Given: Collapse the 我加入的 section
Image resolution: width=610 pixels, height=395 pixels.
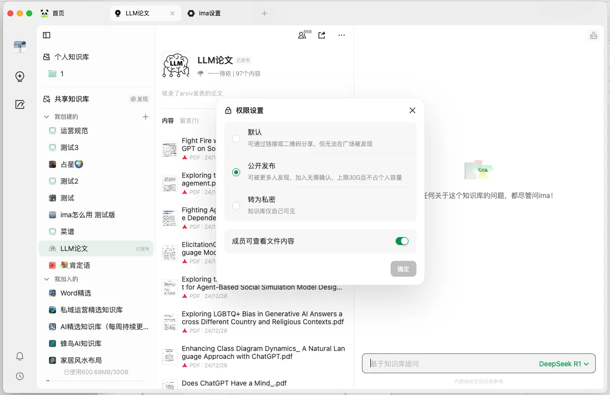Looking at the screenshot, I should click(47, 279).
